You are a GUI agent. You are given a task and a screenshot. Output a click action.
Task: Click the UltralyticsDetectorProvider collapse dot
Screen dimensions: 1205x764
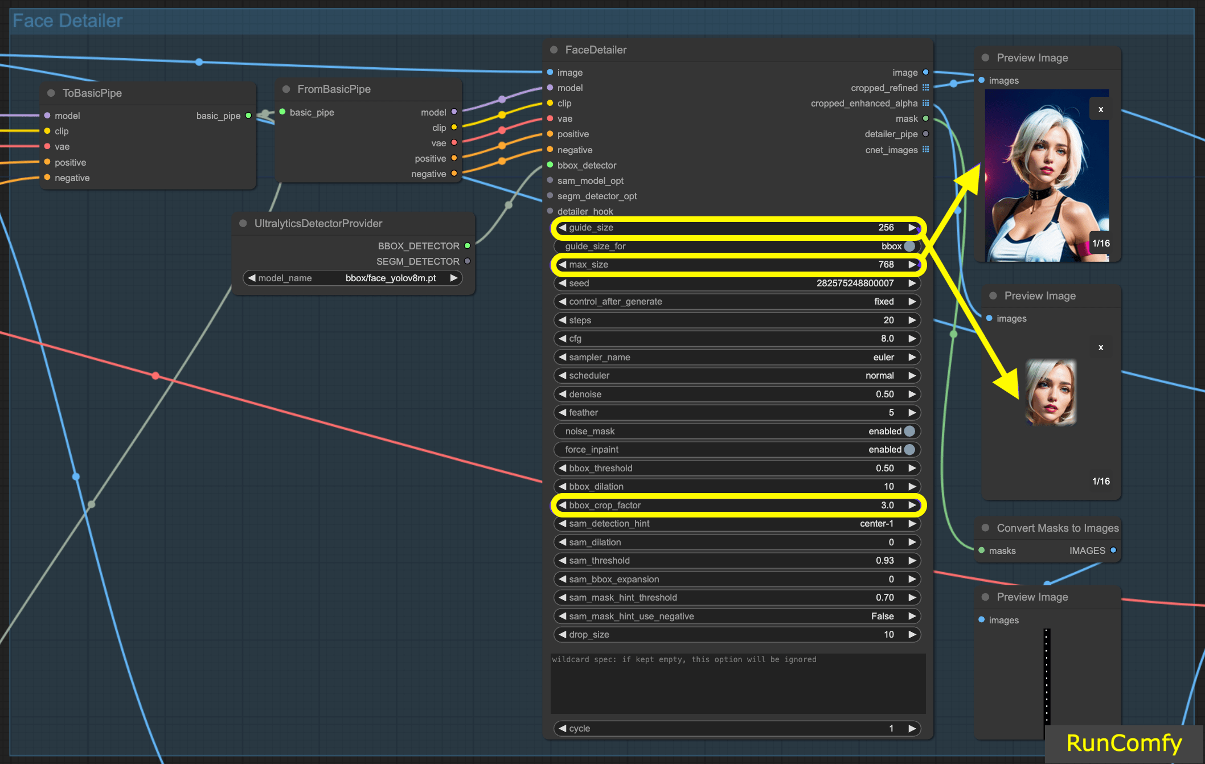pos(243,224)
